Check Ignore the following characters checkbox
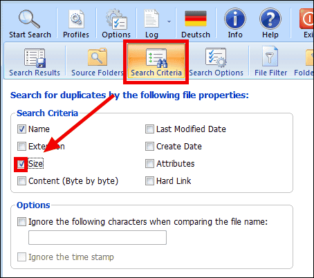314x278 pixels. [x=21, y=222]
